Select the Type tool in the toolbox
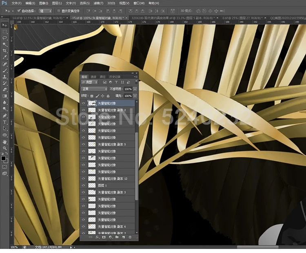306x253 pixels. point(4,122)
